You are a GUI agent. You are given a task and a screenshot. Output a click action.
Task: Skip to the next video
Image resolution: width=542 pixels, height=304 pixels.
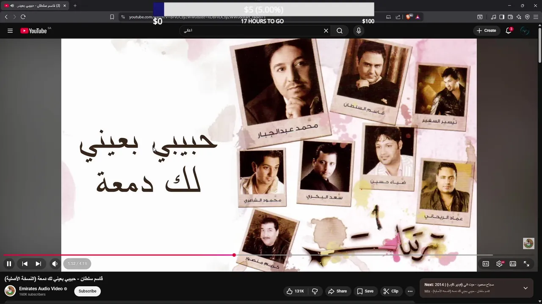pyautogui.click(x=38, y=263)
